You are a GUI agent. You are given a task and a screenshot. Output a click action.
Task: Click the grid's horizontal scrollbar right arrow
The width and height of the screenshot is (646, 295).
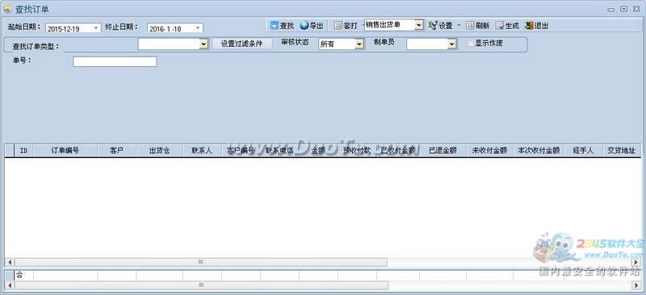click(637, 262)
